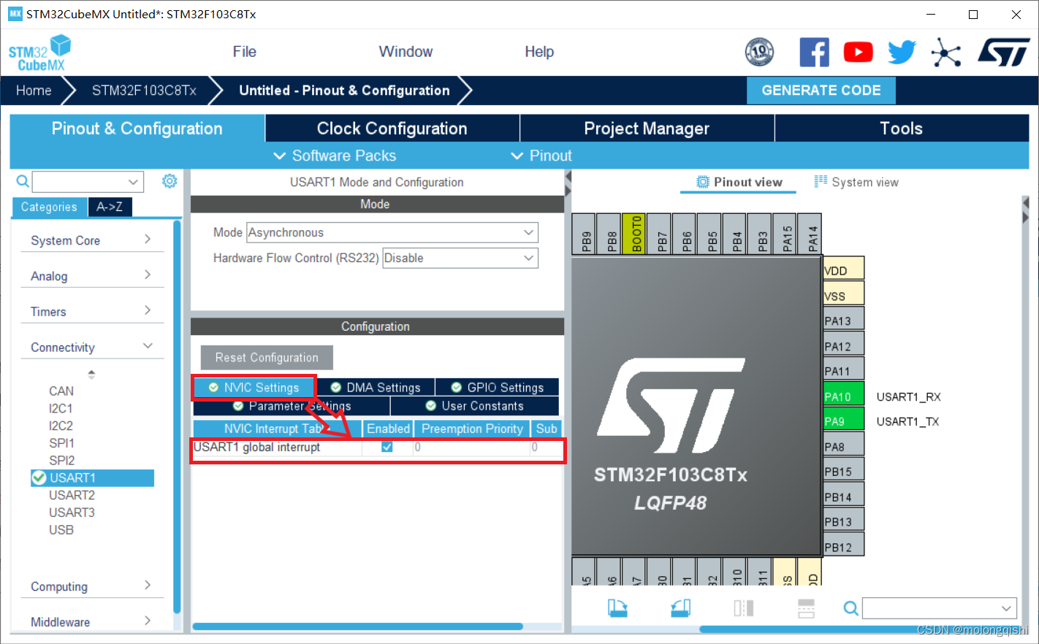The image size is (1039, 644).
Task: Click the rotate pinout counter-clockwise icon
Action: point(681,607)
